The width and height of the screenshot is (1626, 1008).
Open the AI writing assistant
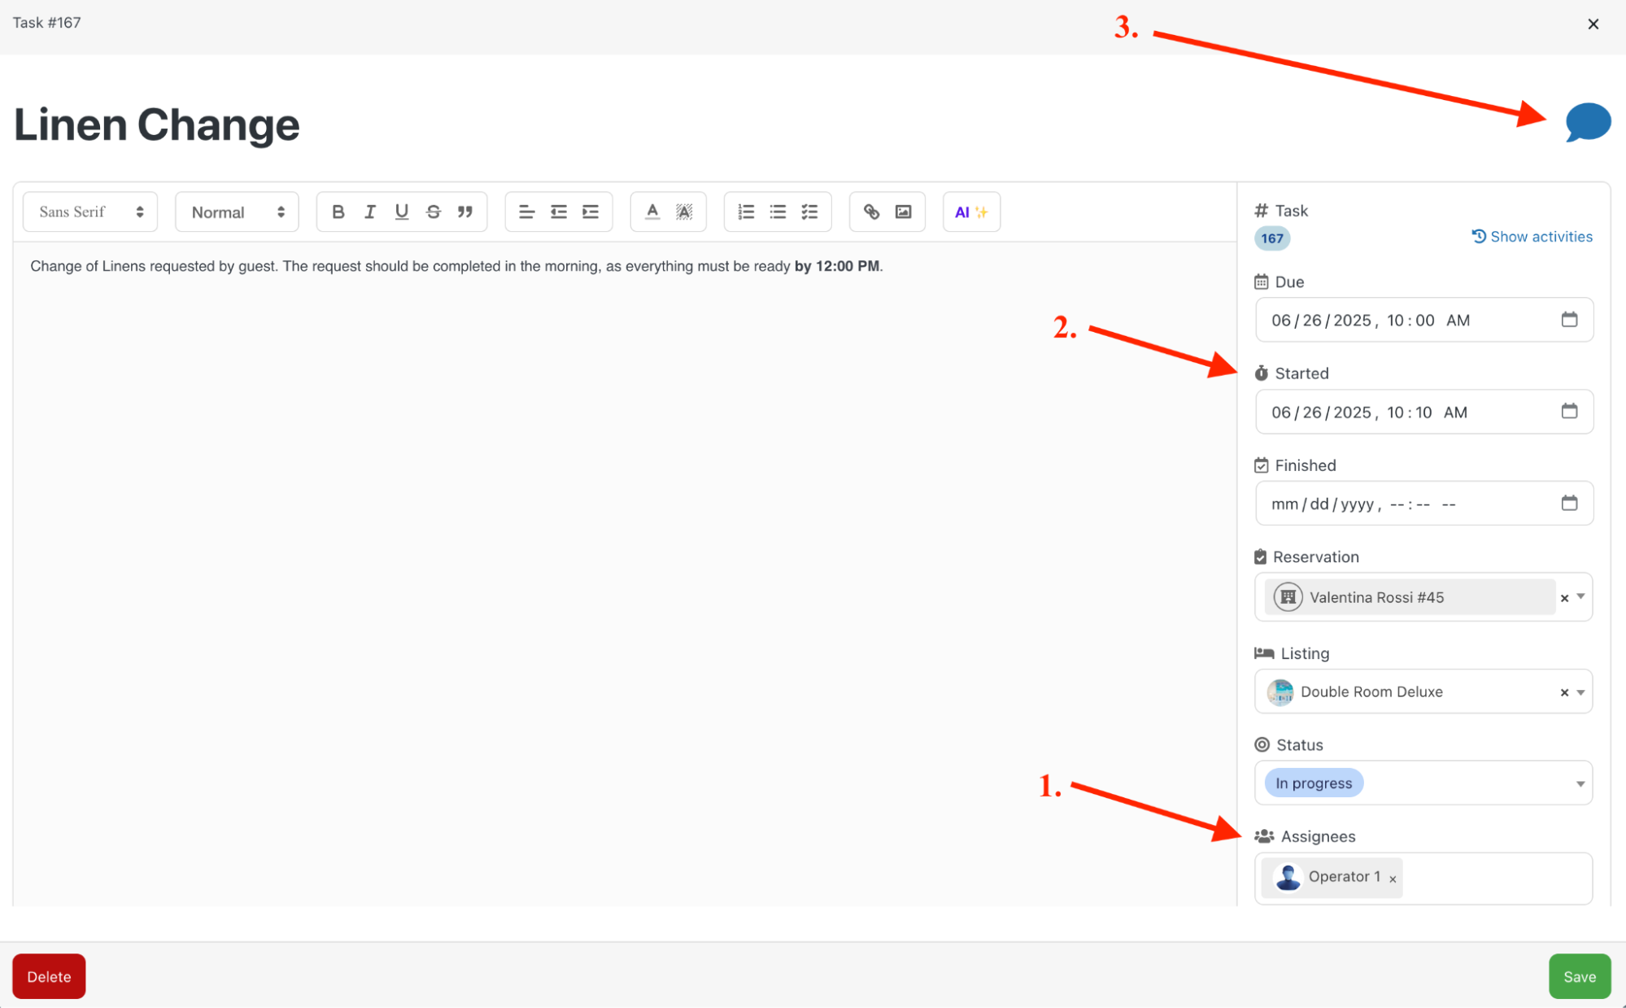point(970,212)
